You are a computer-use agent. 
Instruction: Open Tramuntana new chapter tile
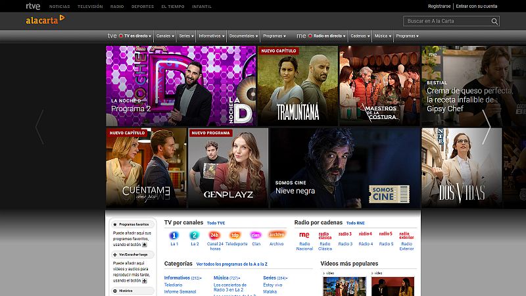(298, 86)
